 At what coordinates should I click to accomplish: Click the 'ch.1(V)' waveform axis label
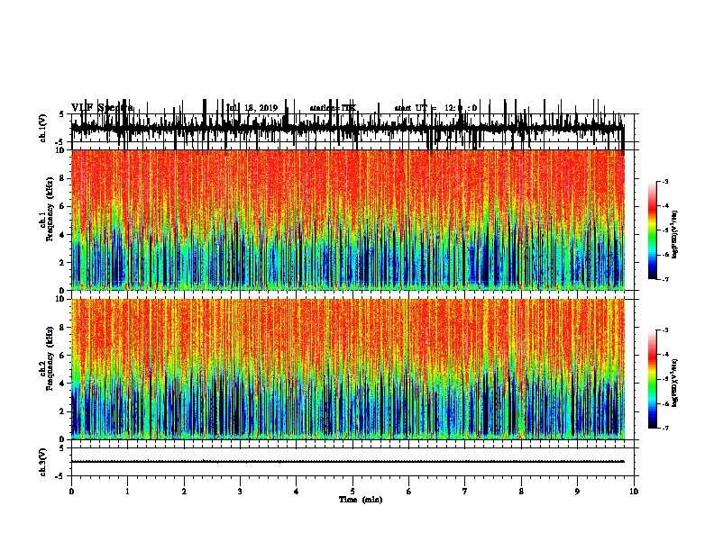coord(43,128)
